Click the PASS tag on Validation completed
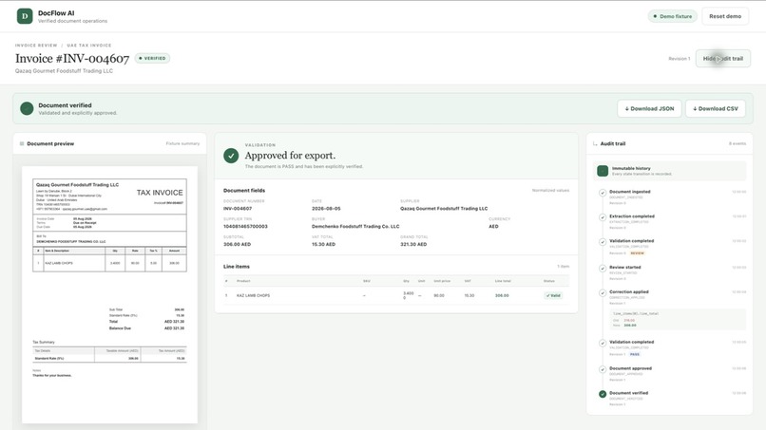766x430 pixels. pos(635,354)
